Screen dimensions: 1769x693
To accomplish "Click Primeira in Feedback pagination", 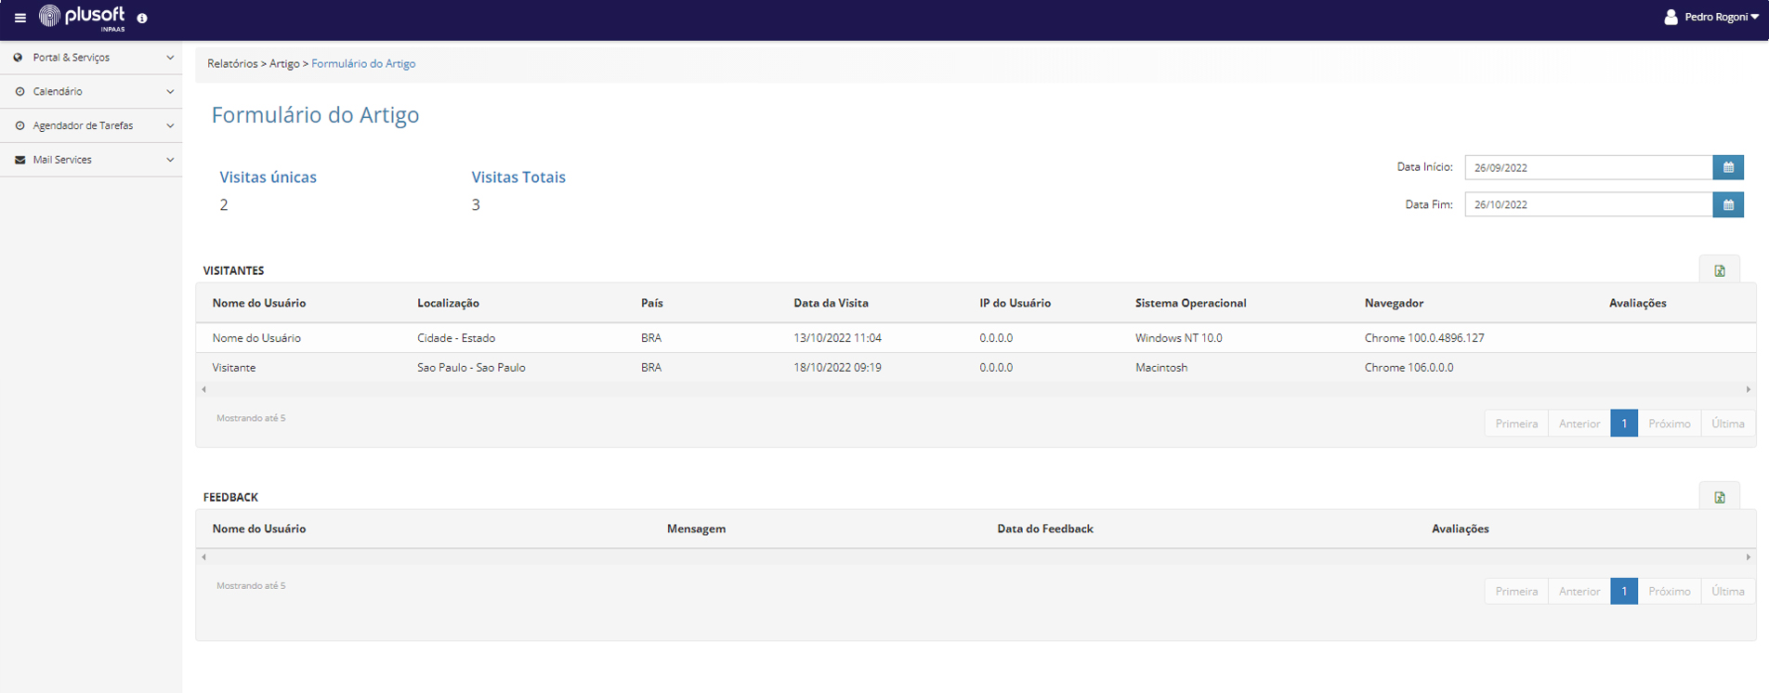I will [1516, 591].
